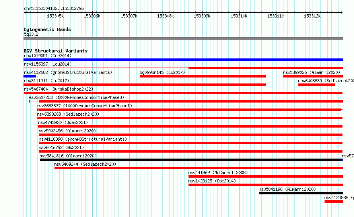Click the nsv3111311 red variant bar
The width and height of the screenshot is (354, 217).
pyautogui.click(x=144, y=85)
